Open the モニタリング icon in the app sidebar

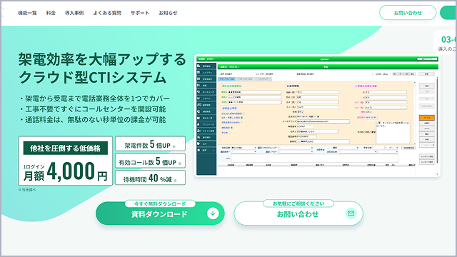(199, 92)
